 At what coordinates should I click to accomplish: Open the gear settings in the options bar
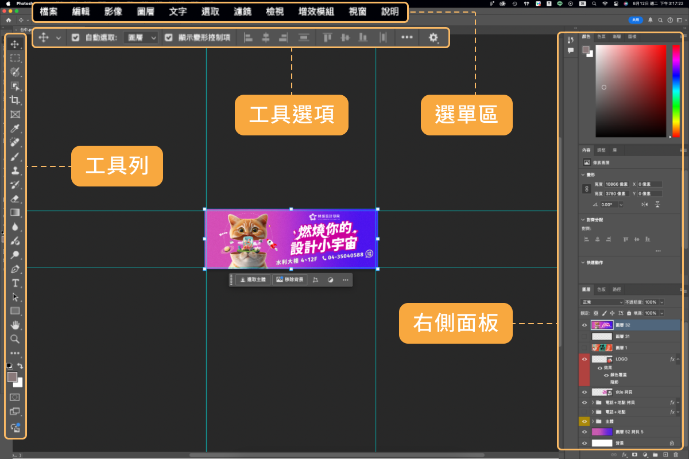point(433,37)
